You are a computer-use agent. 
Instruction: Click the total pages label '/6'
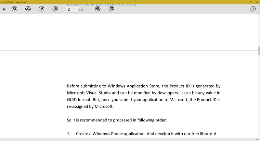click(81, 9)
